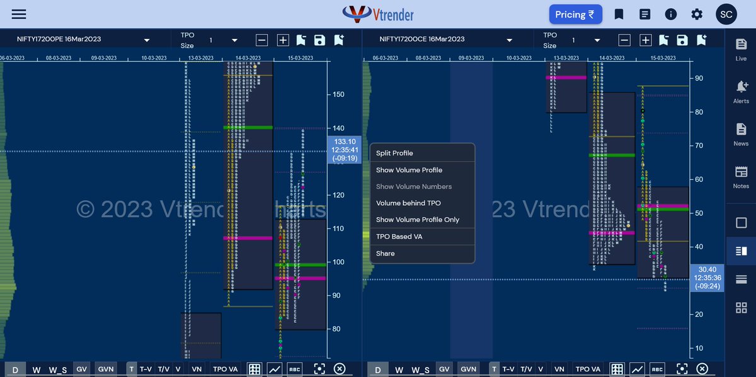Toggle line chart icon in right bottom bar
Image resolution: width=756 pixels, height=377 pixels.
tap(637, 369)
